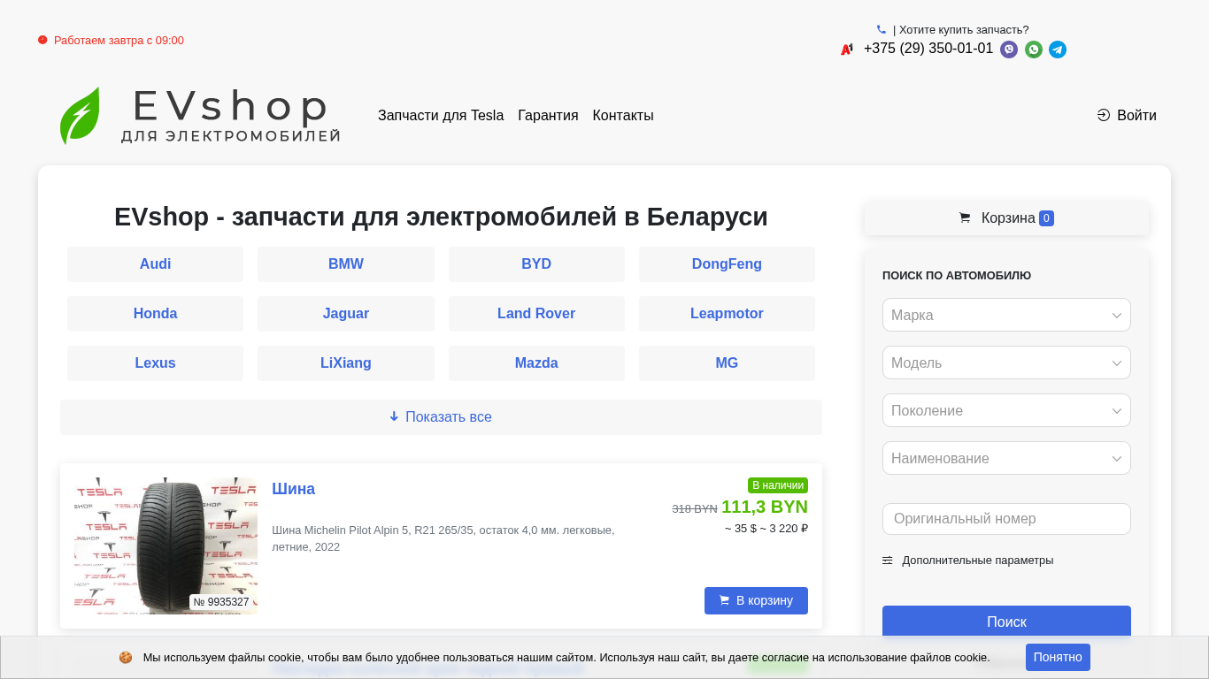Click the login arrow icon beside Войти
The width and height of the screenshot is (1209, 679).
(1104, 115)
